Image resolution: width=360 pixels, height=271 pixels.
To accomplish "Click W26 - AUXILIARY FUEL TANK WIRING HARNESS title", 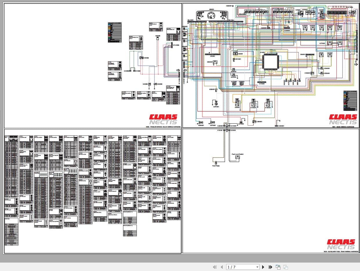I will coord(341,252).
